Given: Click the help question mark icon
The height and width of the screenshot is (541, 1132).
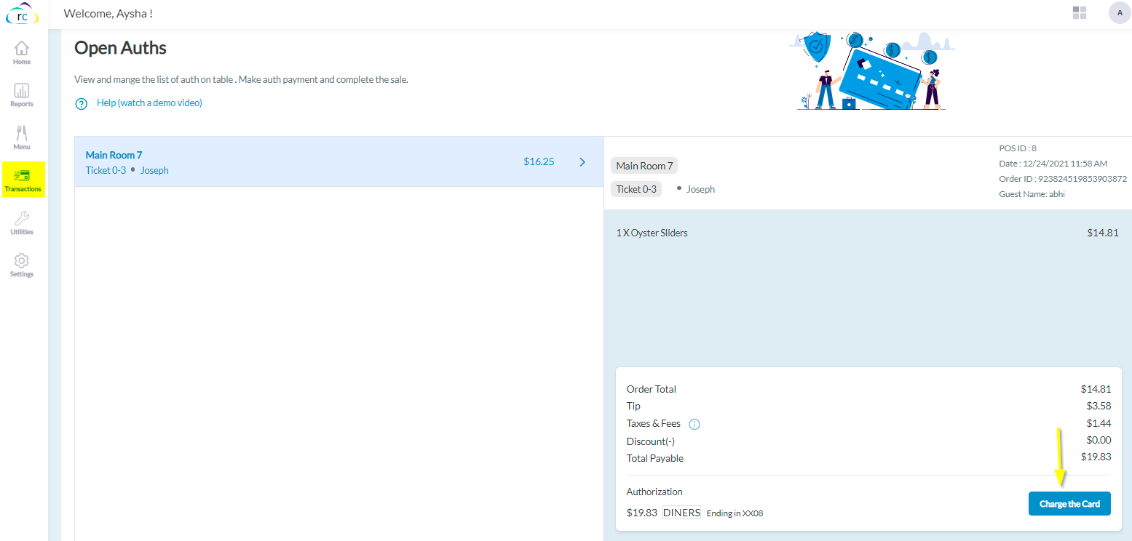Looking at the screenshot, I should (82, 104).
